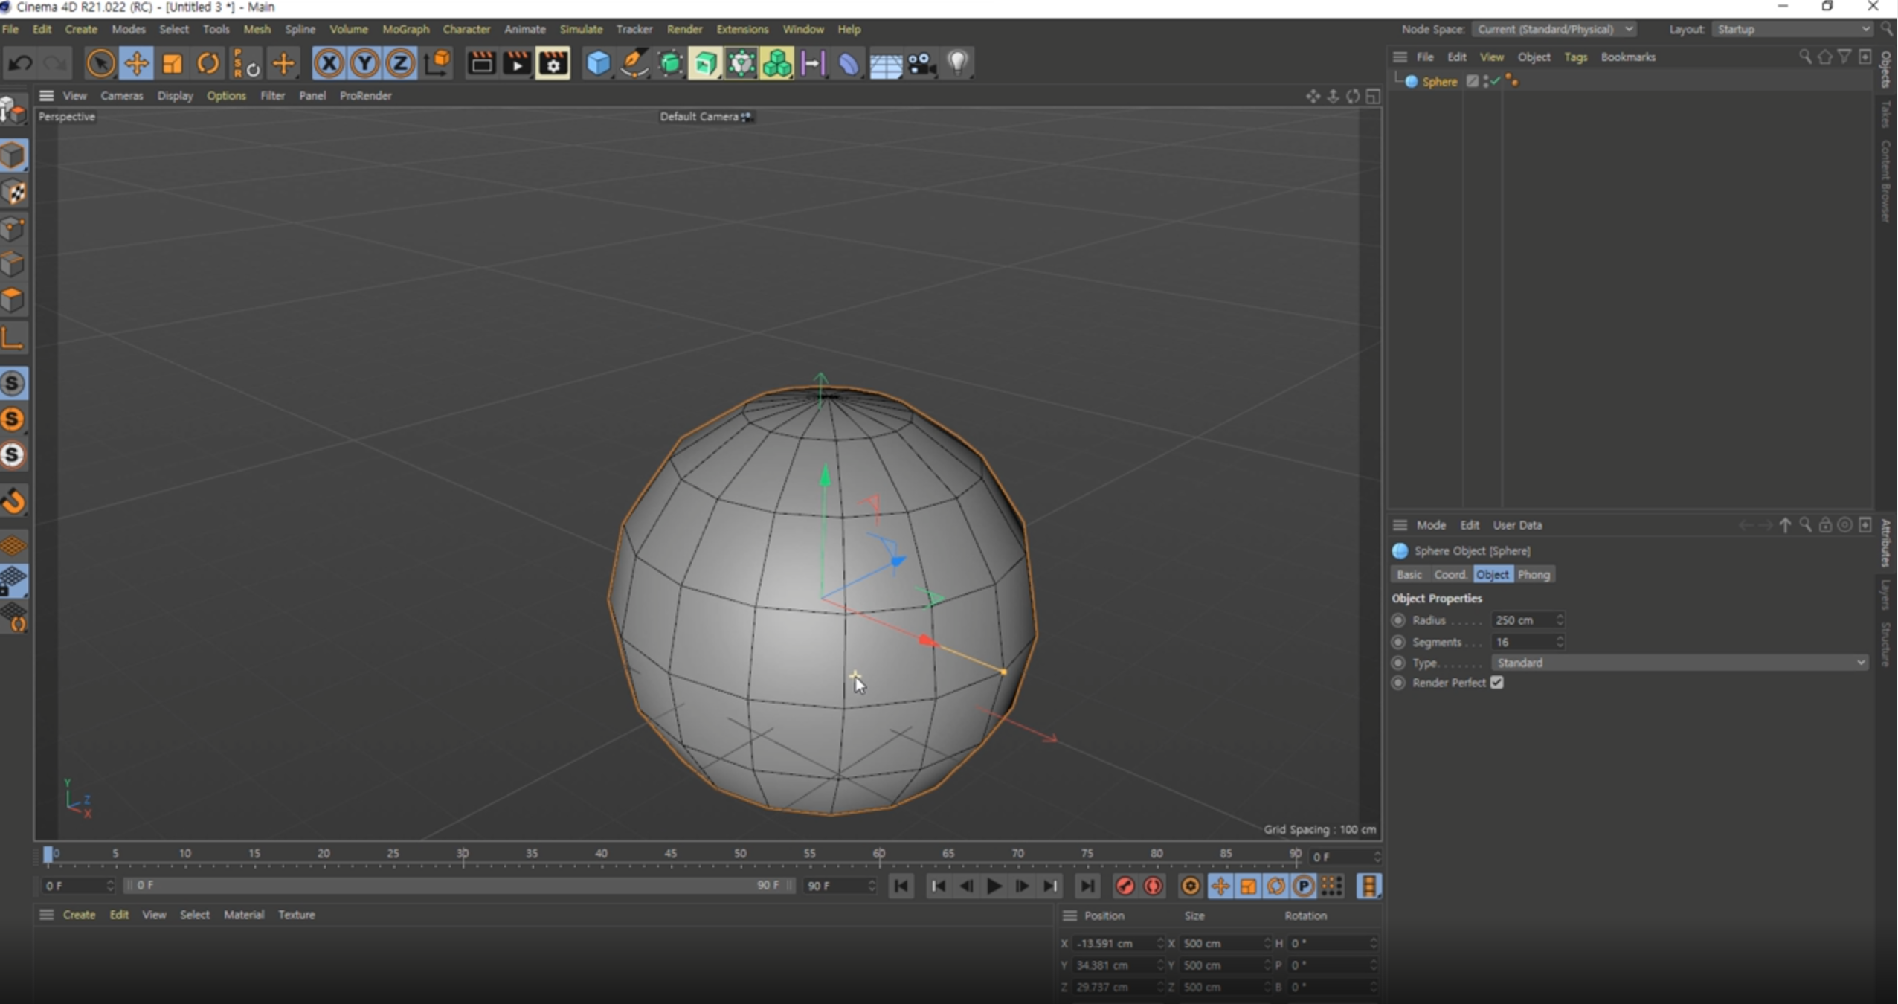Screen dimensions: 1898x1004
Task: Switch to the Phong tab
Action: (x=1533, y=575)
